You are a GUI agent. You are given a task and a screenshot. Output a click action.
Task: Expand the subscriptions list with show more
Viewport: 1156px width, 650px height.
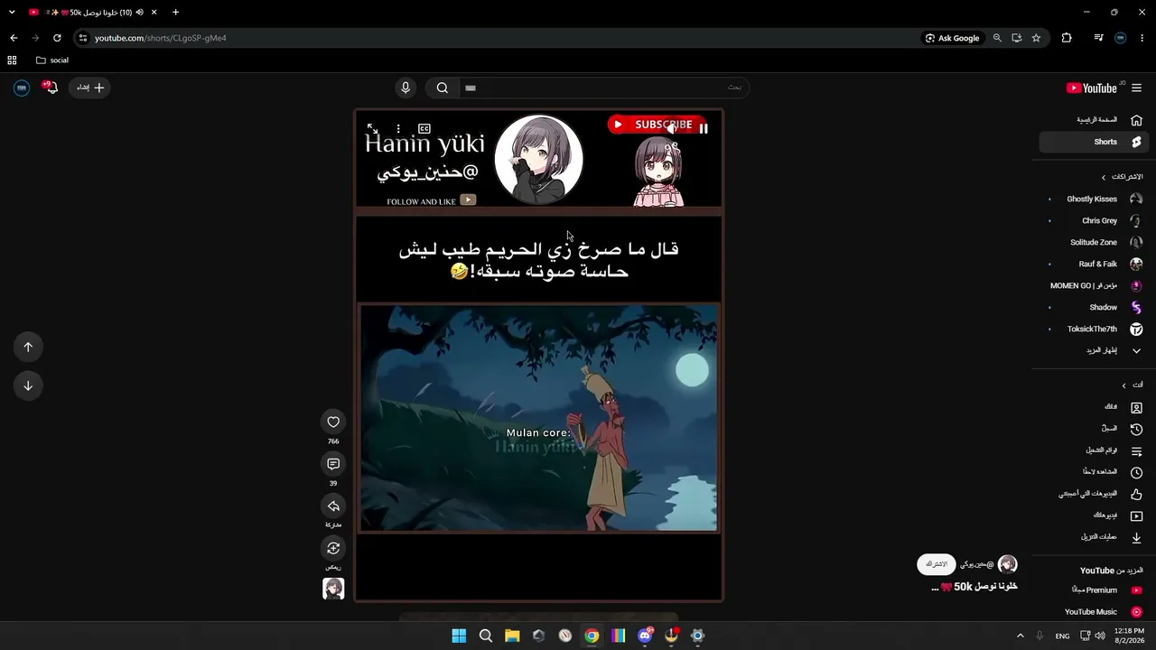click(1092, 350)
